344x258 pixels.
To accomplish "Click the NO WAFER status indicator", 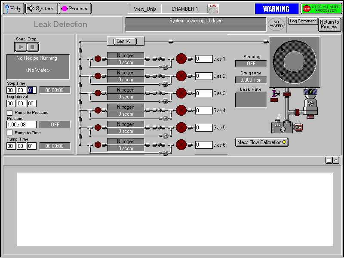I will (276, 24).
